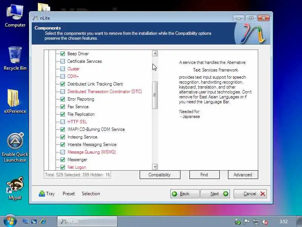Uncheck the File Replication checkbox
The width and height of the screenshot is (302, 227).
[63, 114]
